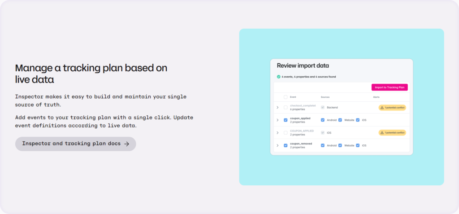
Task: Uncheck the coupon_removed event checkbox
Action: (286, 145)
